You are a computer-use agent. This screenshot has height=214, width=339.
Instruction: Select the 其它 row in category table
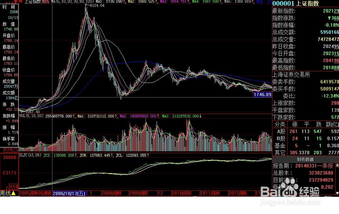(x=305, y=153)
